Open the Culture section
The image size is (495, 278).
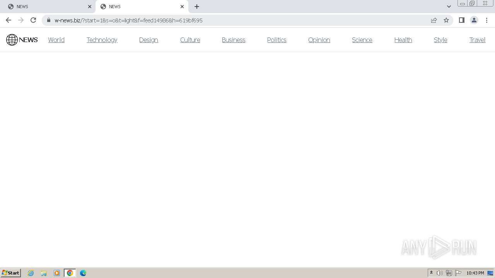tap(190, 40)
